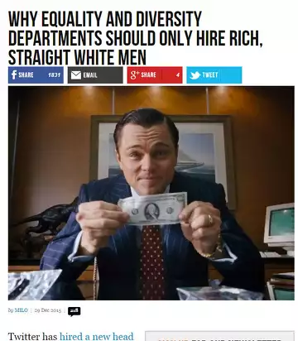Screen dimensions: 298x341
Task: Click the Facebook share count 1831
Action: pos(54,75)
